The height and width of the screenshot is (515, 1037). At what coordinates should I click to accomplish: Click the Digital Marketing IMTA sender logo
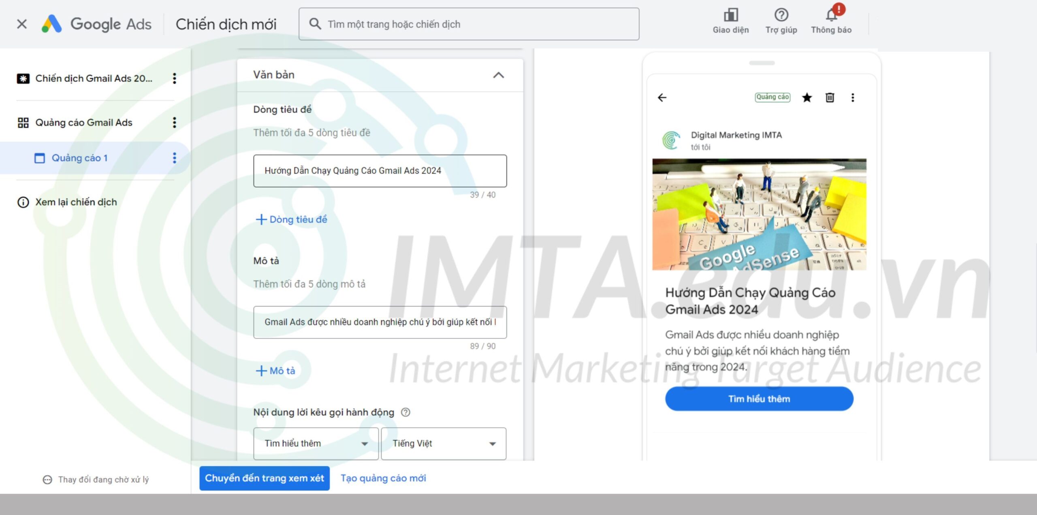coord(671,140)
